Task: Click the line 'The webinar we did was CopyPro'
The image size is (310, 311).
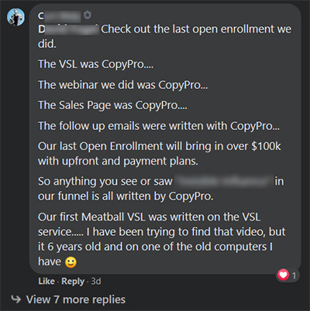Action: tap(123, 85)
